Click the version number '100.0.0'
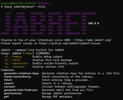Image resolution: width=123 pixels, height=100 pixels. [x=93, y=23]
